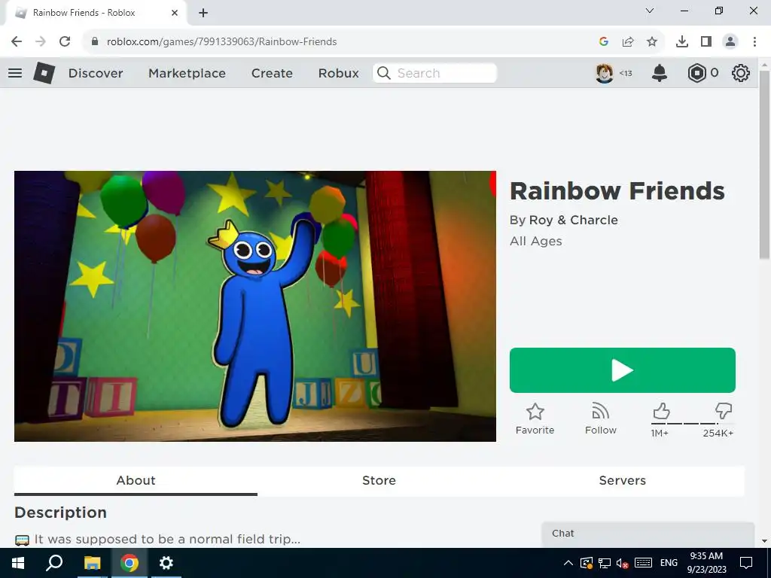The width and height of the screenshot is (771, 578).
Task: Go back with browser back arrow
Action: (x=17, y=42)
